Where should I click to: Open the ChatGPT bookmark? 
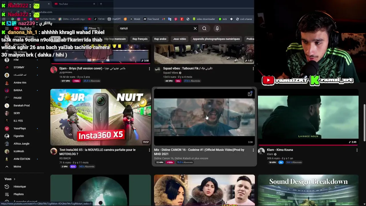[114, 19]
